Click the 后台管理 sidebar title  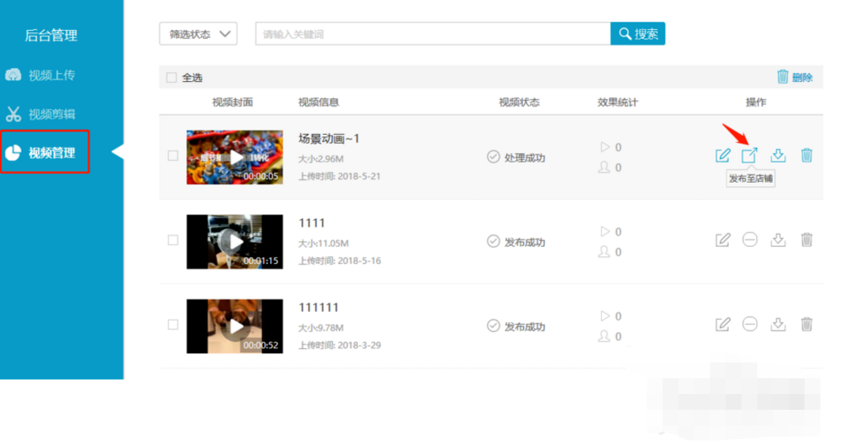pos(50,35)
